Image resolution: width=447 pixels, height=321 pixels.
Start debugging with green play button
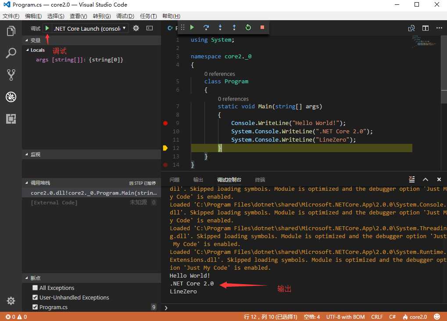(x=47, y=28)
